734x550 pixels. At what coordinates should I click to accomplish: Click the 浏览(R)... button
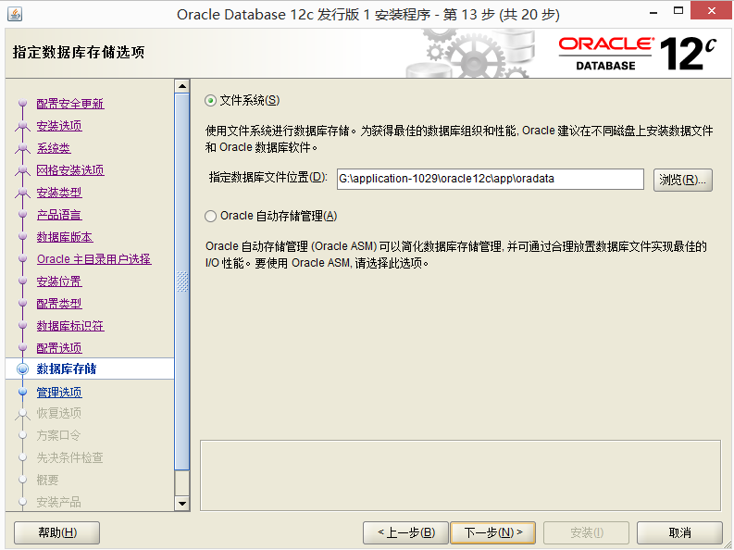682,180
